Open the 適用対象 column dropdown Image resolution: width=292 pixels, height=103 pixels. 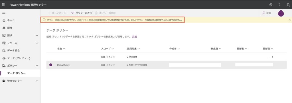(139, 49)
